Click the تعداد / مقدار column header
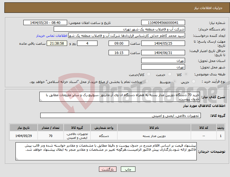 click(50, 128)
